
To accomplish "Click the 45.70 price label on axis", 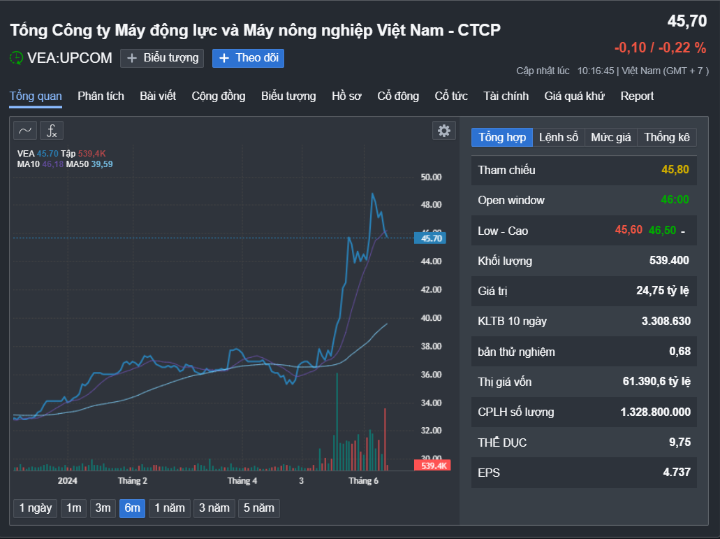I will click(430, 238).
